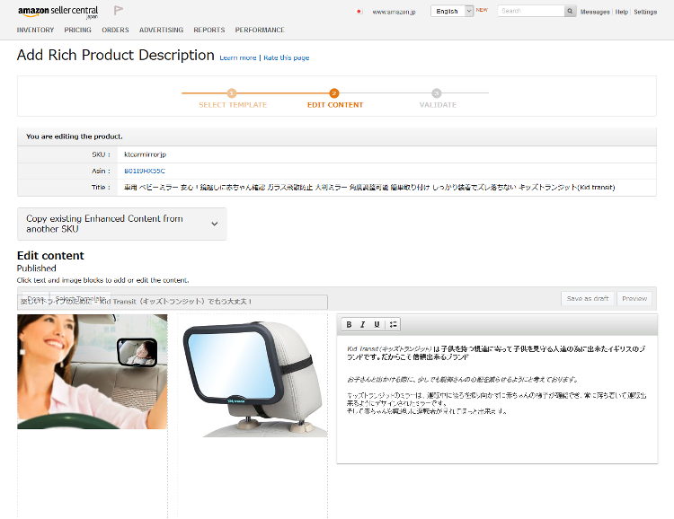This screenshot has width=674, height=519.
Task: Open the language dropdown showing English
Action: (452, 11)
